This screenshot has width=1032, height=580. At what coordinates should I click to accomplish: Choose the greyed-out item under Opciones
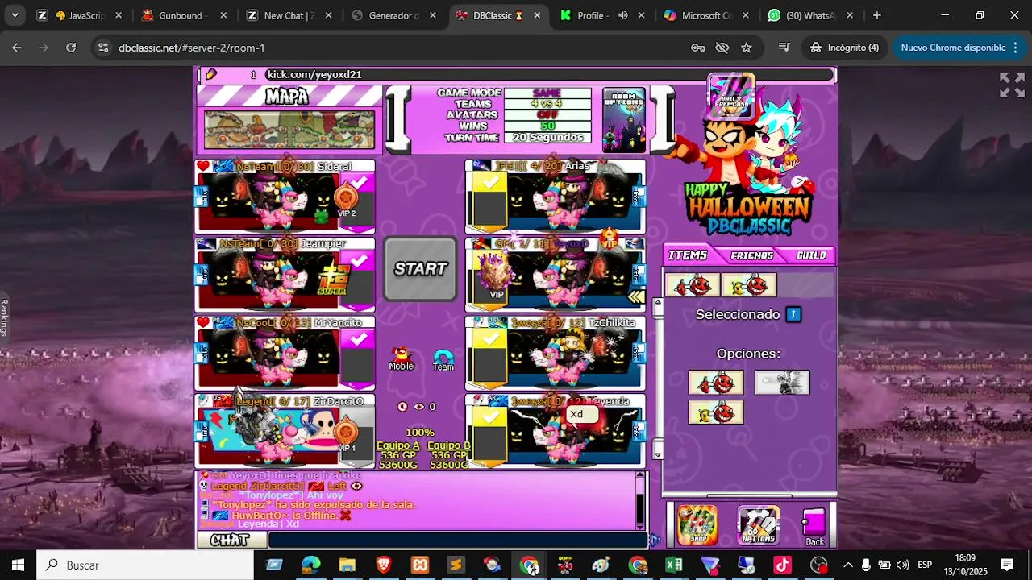click(782, 383)
